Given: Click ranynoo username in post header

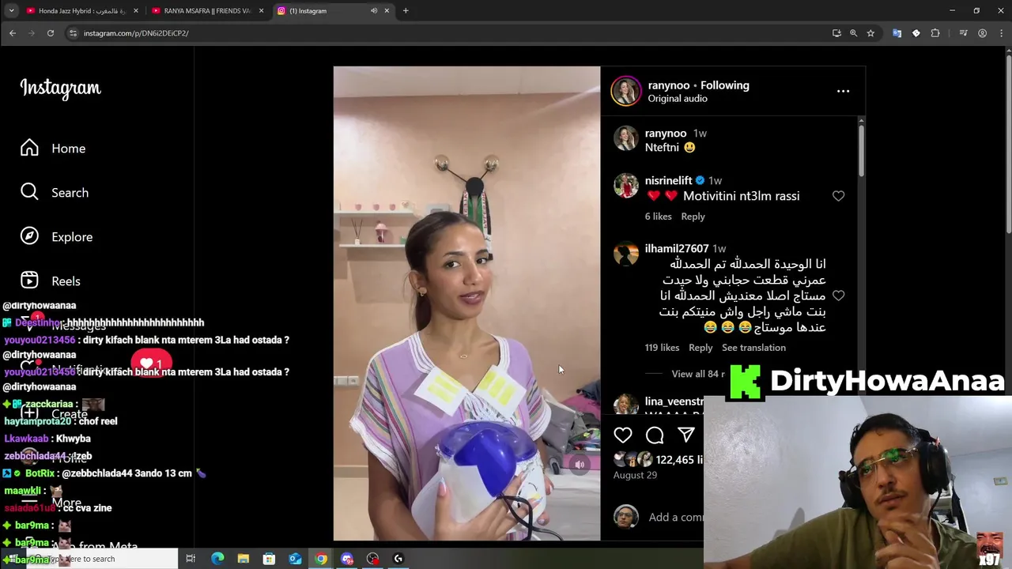Looking at the screenshot, I should click(669, 85).
